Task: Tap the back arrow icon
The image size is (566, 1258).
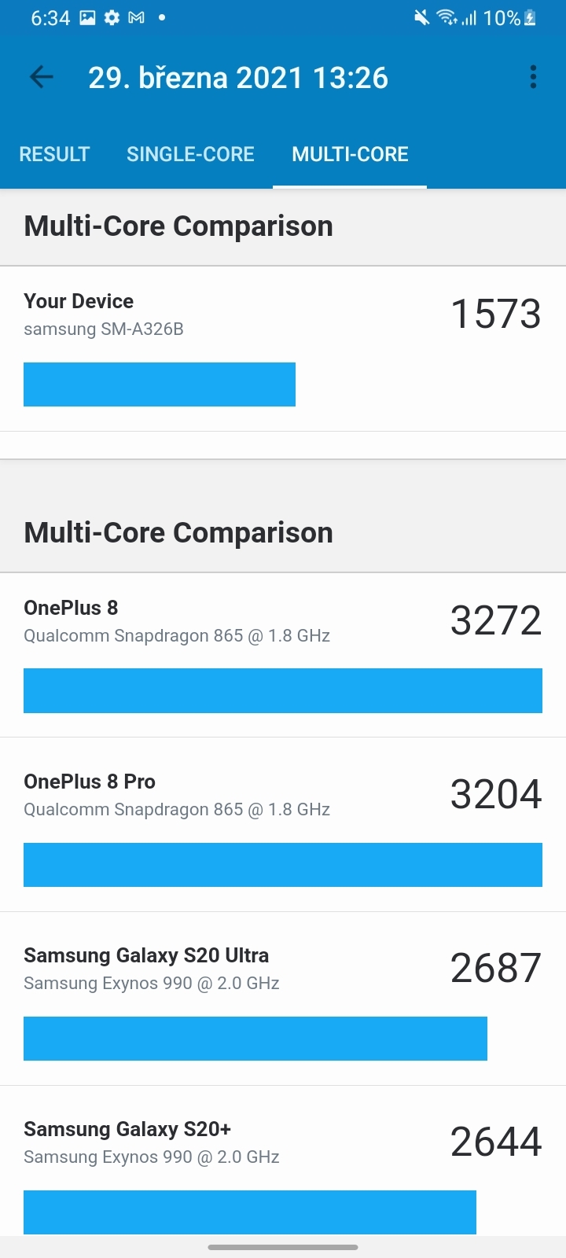Action: [41, 77]
